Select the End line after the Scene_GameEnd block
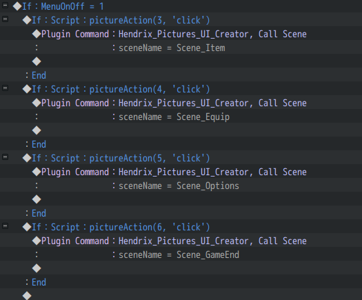This screenshot has width=362, height=300. 181,282
